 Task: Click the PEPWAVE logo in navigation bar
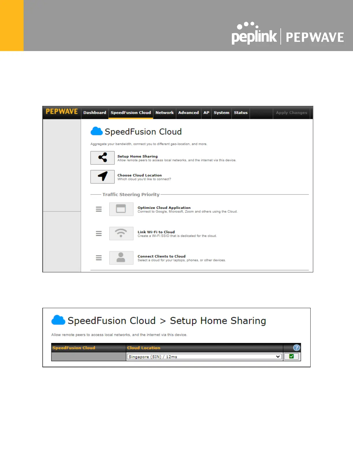(62, 112)
